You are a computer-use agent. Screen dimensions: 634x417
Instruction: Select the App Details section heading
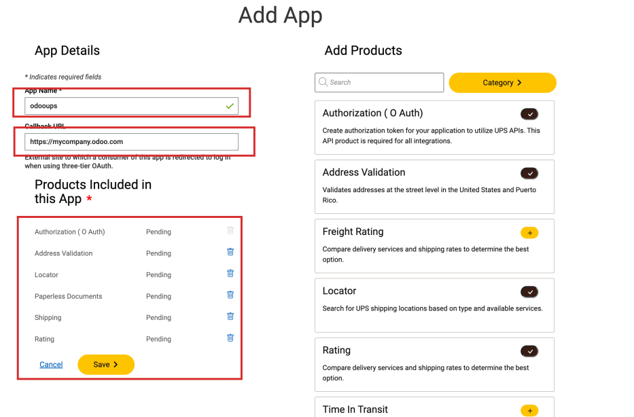67,50
